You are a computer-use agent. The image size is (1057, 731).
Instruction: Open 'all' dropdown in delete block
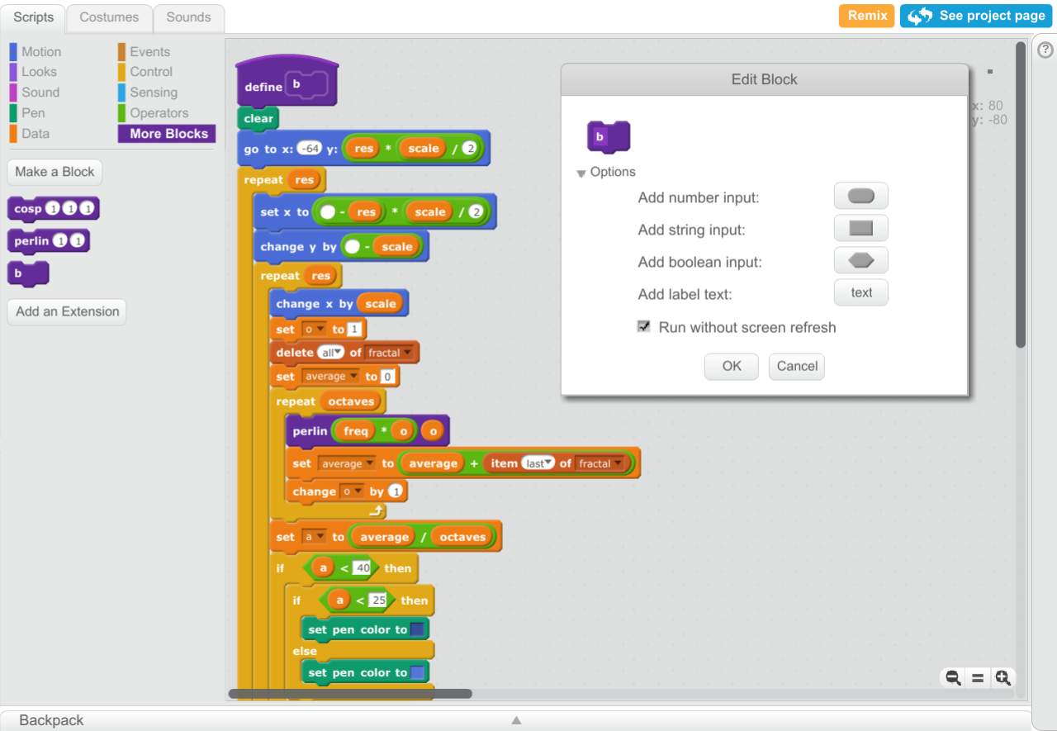[x=332, y=353]
